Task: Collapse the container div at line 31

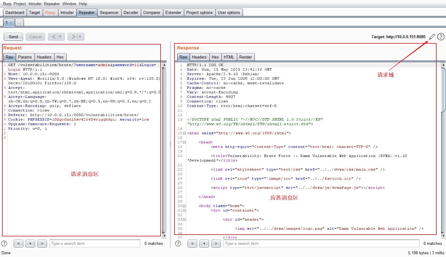Action: pyautogui.click(x=185, y=210)
